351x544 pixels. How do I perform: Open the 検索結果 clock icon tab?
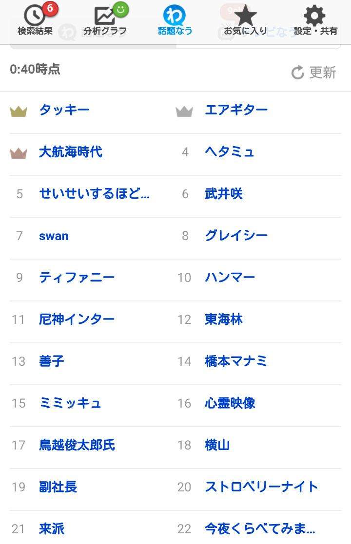coord(34,15)
